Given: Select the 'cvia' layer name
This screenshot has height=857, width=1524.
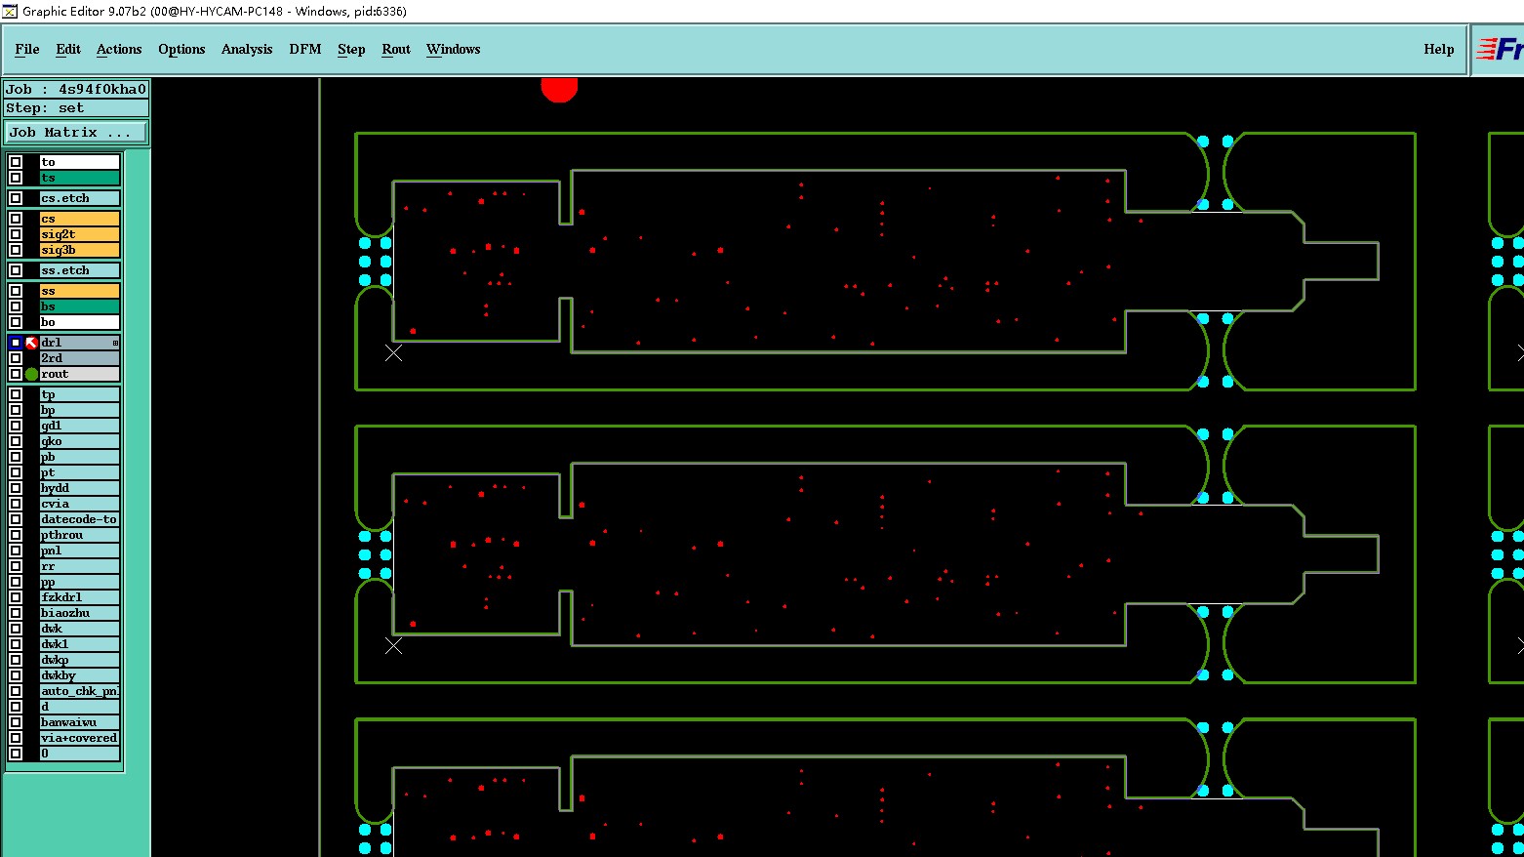Looking at the screenshot, I should coord(79,504).
